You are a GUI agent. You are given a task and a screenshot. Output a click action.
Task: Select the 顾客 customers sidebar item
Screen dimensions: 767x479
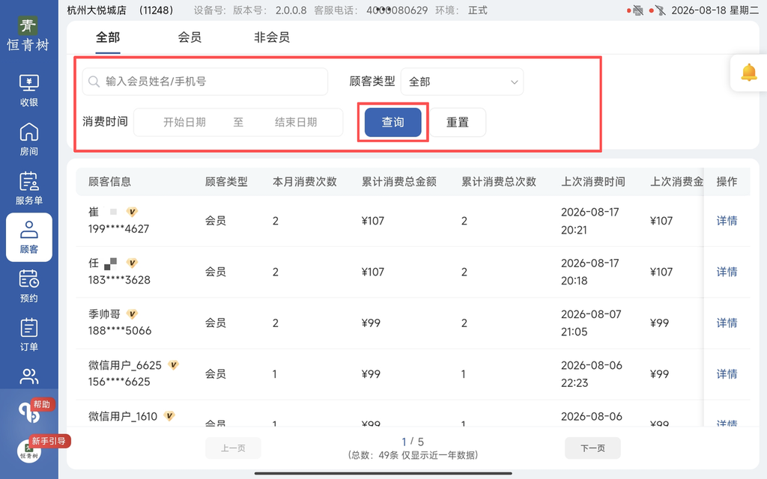pos(29,237)
